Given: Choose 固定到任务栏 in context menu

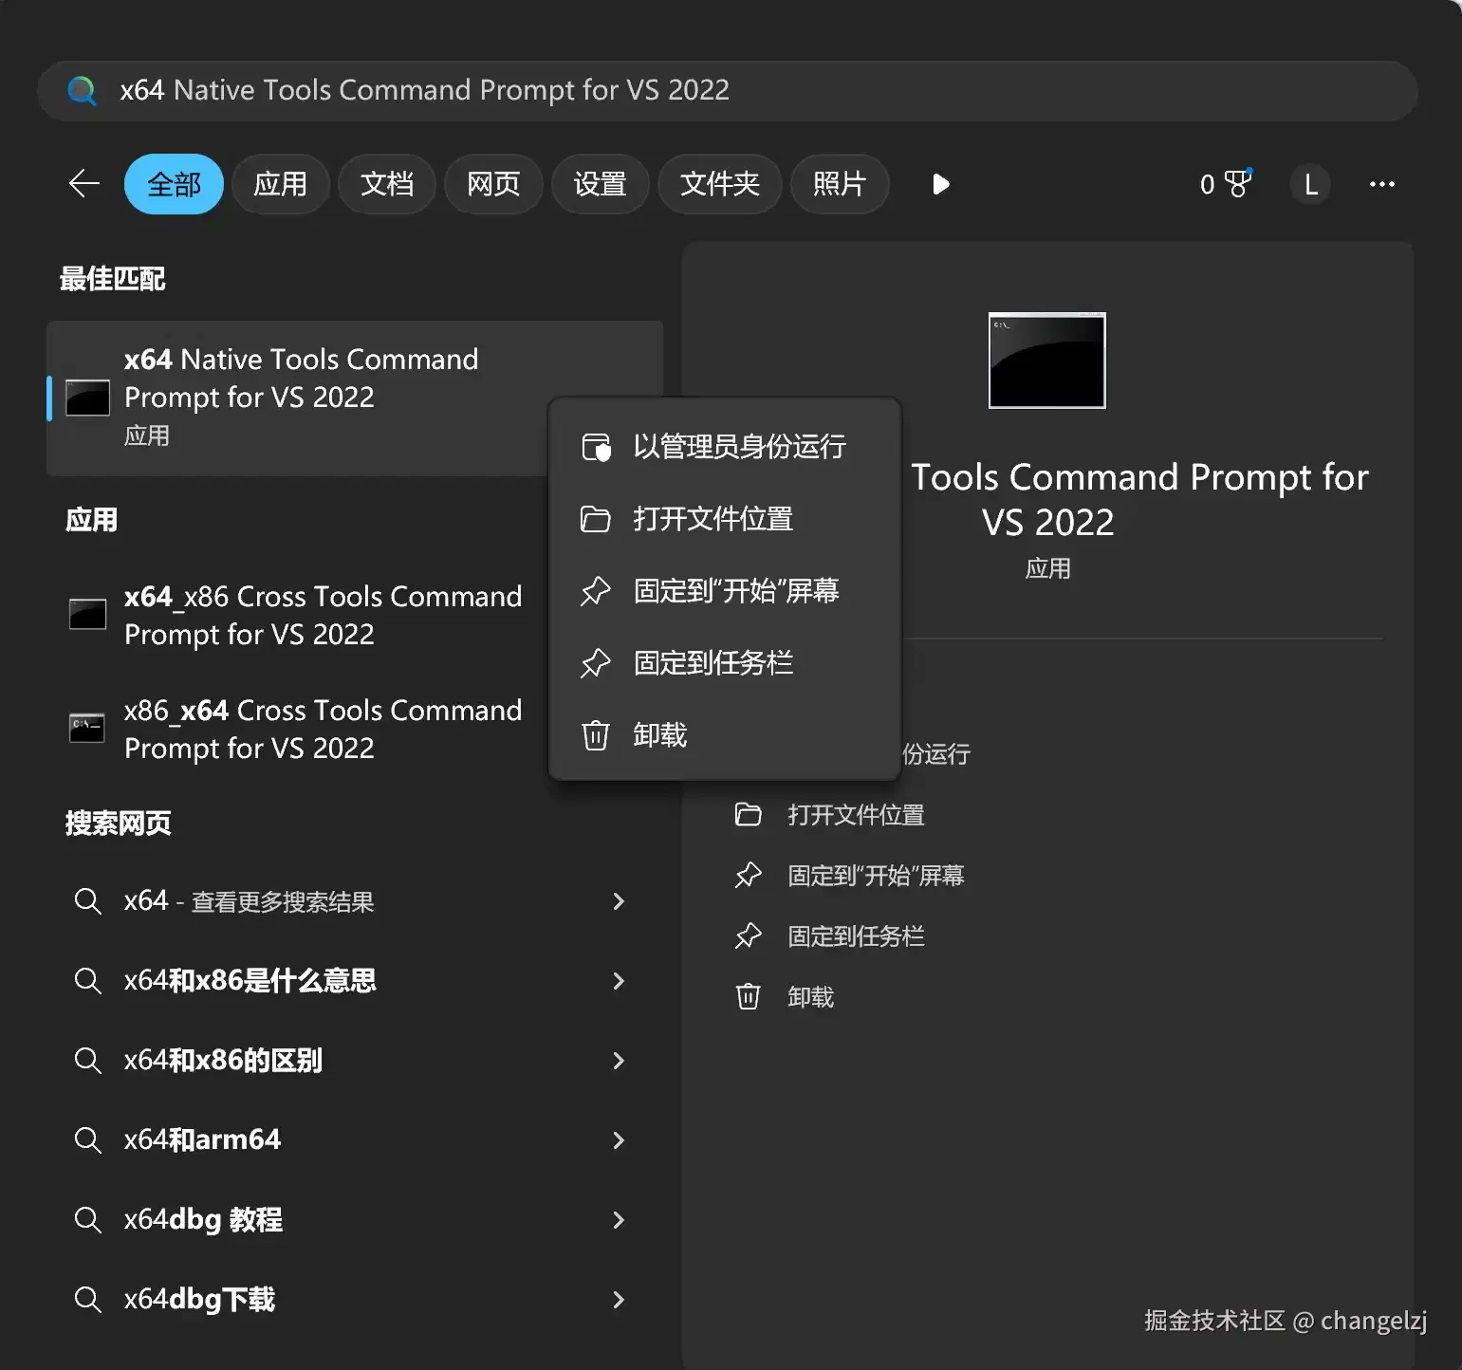Looking at the screenshot, I should click(725, 663).
